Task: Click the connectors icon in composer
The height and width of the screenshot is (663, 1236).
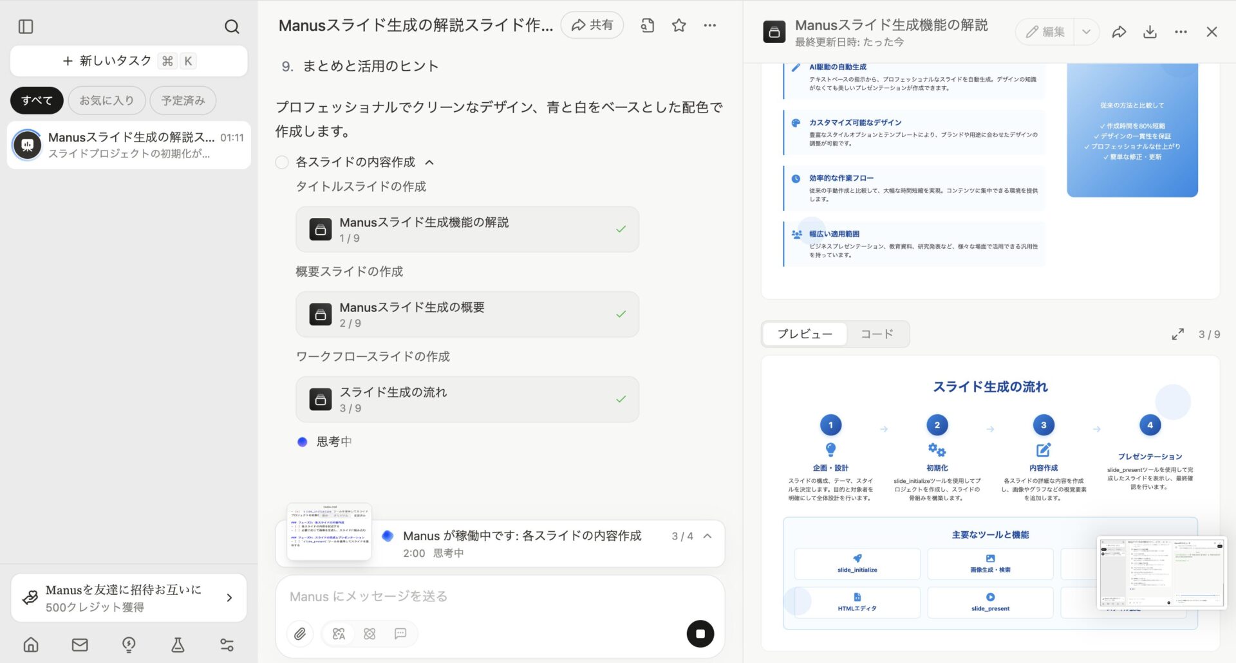Action: (370, 634)
